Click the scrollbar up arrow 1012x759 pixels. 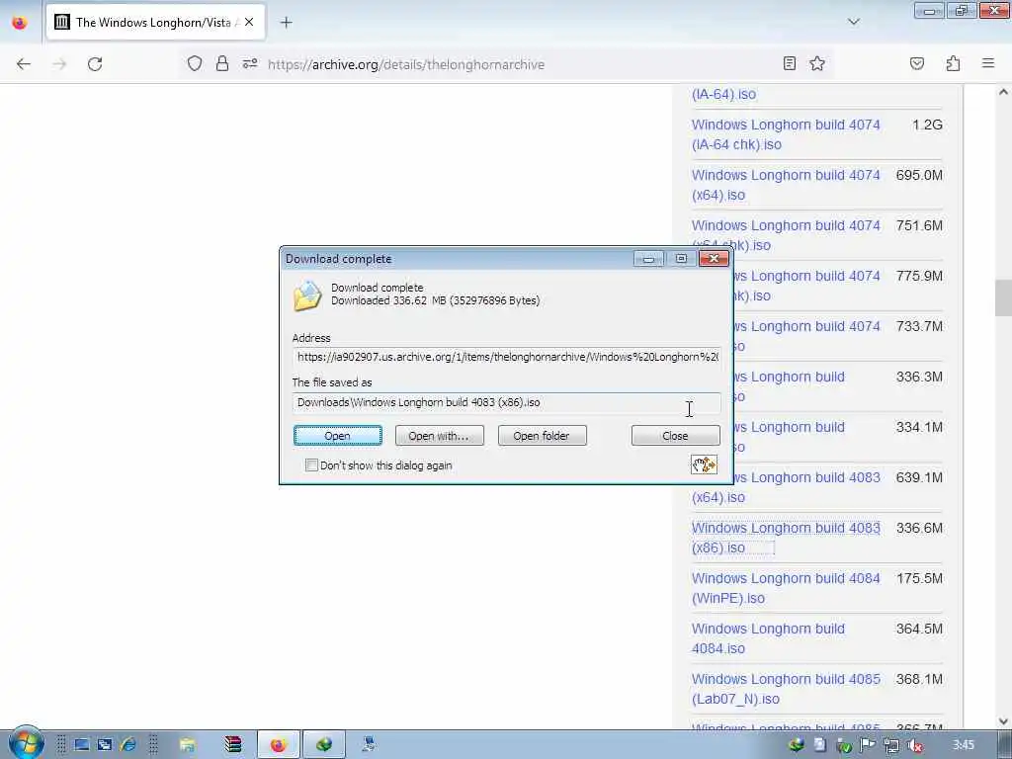[x=1003, y=92]
